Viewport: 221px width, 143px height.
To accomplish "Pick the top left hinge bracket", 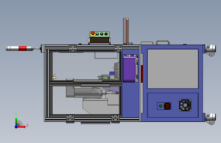I will [73, 48].
